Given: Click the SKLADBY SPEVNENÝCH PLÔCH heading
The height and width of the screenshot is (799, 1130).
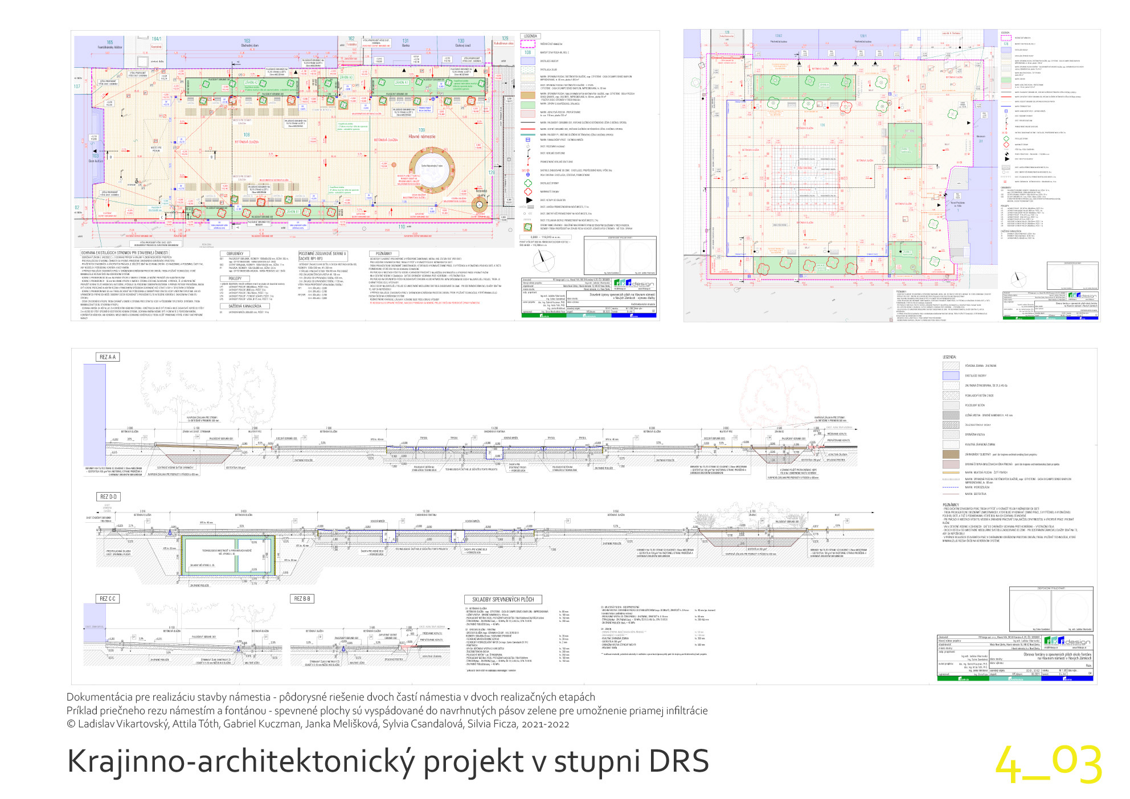Looking at the screenshot, I should tap(503, 599).
